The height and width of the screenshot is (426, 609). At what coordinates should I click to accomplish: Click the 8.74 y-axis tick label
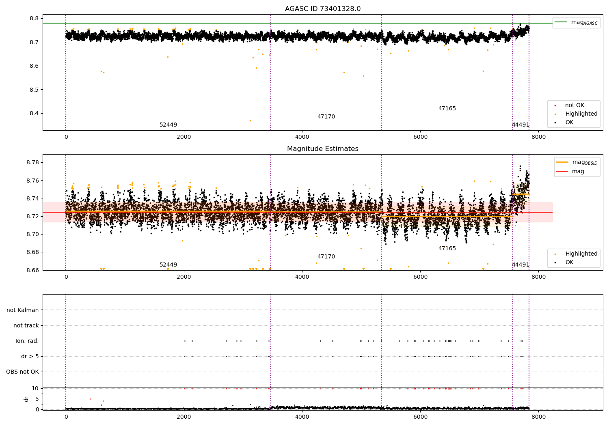32,198
